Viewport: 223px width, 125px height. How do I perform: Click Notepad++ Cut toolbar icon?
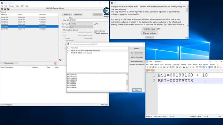pos(168,67)
